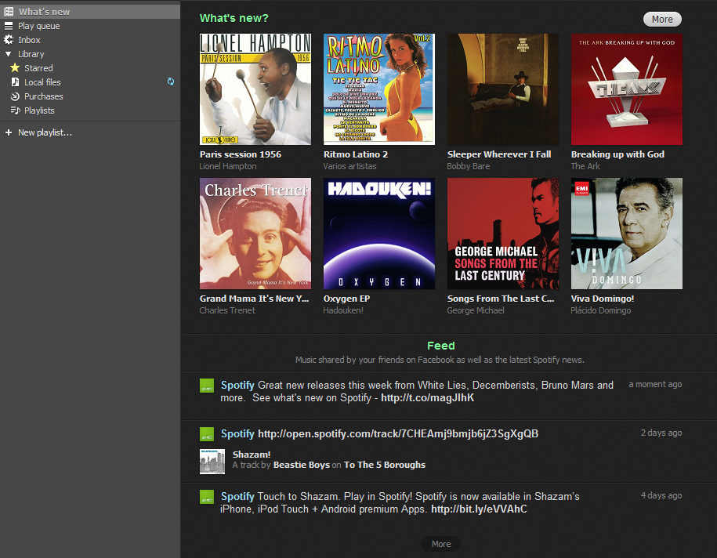The height and width of the screenshot is (558, 717).
Task: Click the Lionel Hampton artist name
Action: pyautogui.click(x=228, y=166)
